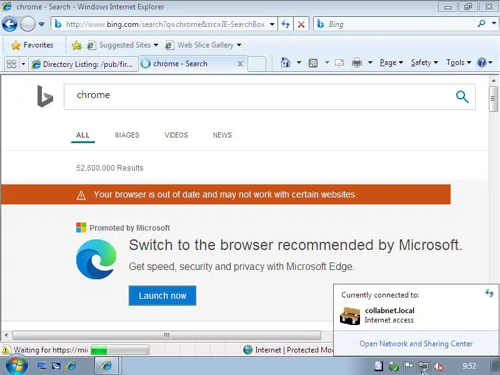Click the vertical scrollbar up arrow

[493, 81]
